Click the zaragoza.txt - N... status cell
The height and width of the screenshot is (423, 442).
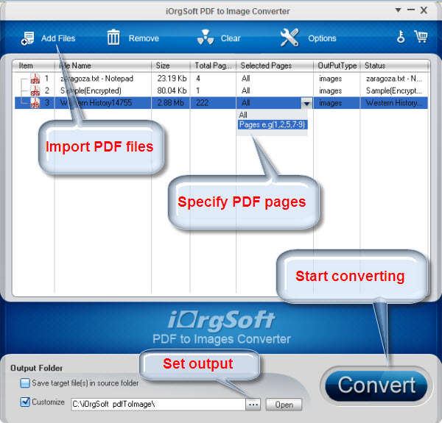tap(394, 79)
